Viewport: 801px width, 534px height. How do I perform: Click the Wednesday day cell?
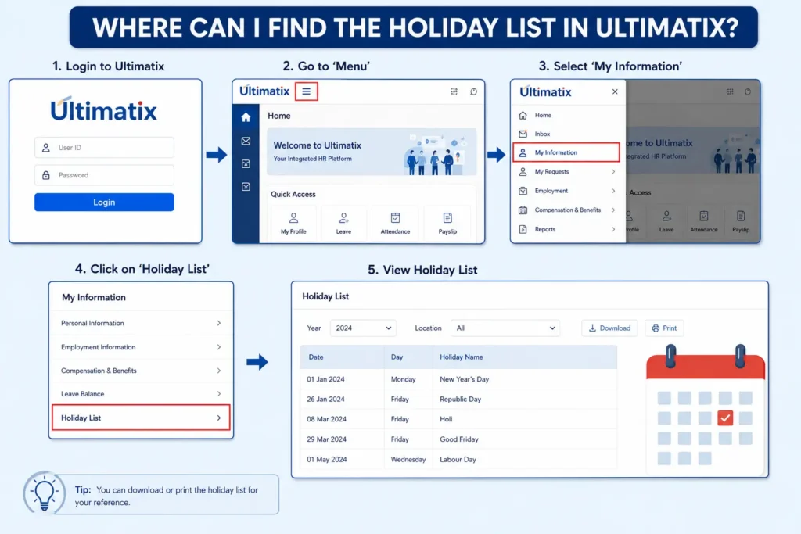[x=408, y=460]
